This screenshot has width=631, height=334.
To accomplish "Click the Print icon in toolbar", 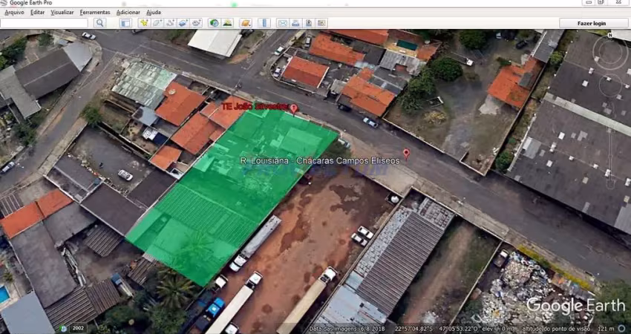I will [295, 23].
